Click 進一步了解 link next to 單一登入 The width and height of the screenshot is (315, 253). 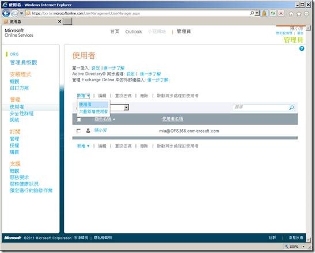pyautogui.click(x=114, y=68)
